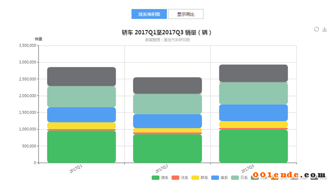Click the dark gray top segment in 2017Q2
Screen dimensions: 333x185
coord(167,85)
